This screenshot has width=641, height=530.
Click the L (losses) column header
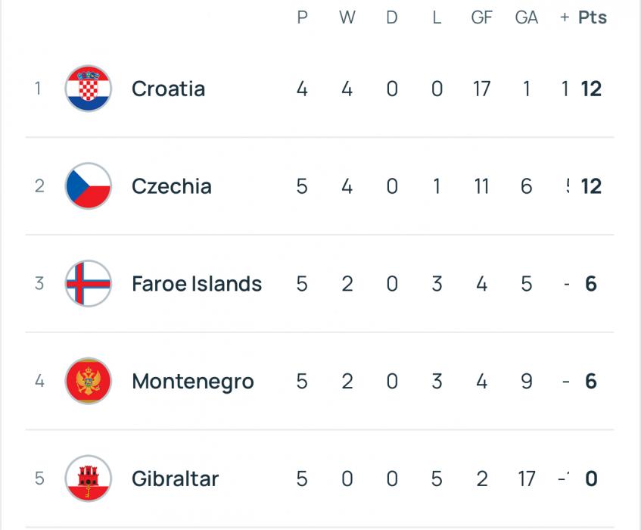(x=437, y=17)
